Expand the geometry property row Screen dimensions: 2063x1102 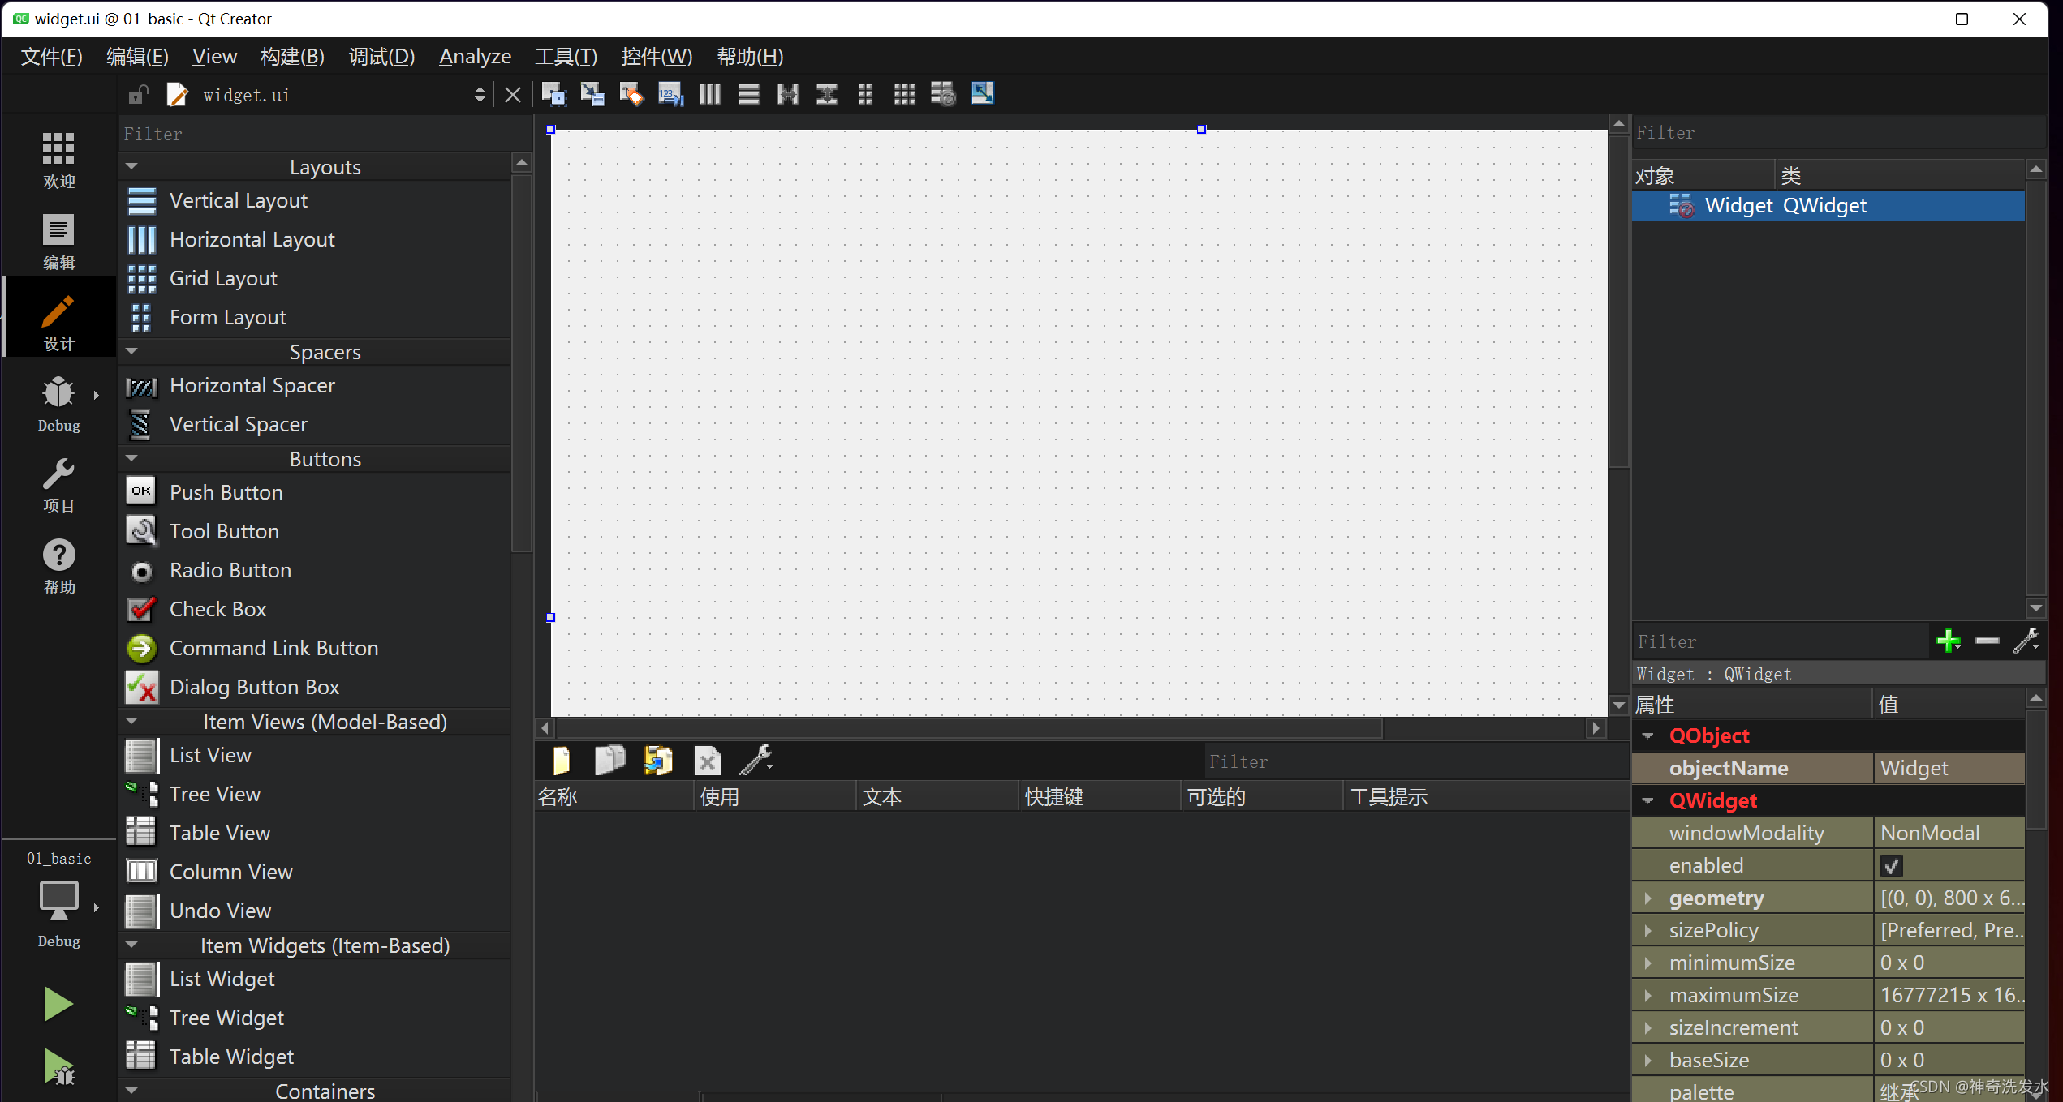tap(1648, 898)
